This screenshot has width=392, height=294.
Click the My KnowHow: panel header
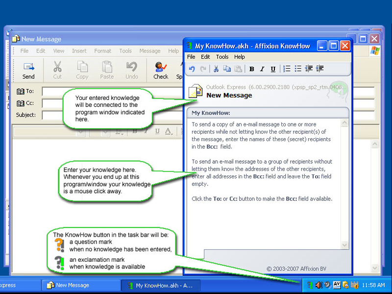click(x=268, y=113)
